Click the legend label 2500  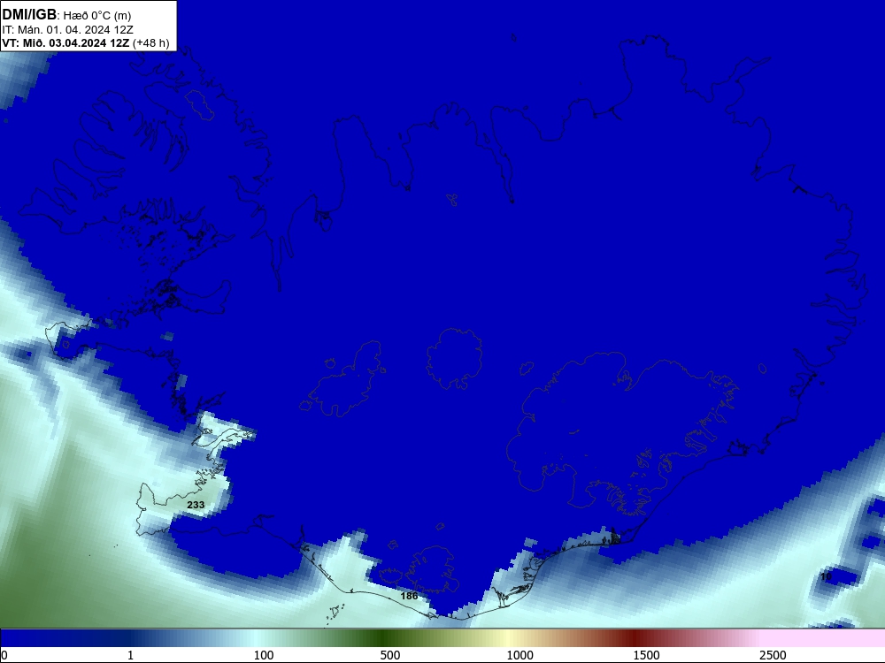pos(773,655)
